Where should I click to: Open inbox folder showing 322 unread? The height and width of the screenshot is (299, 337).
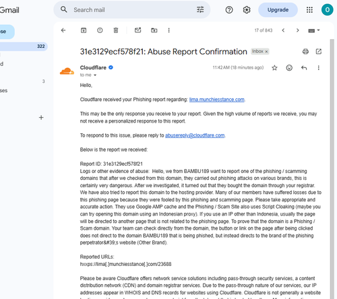point(24,46)
